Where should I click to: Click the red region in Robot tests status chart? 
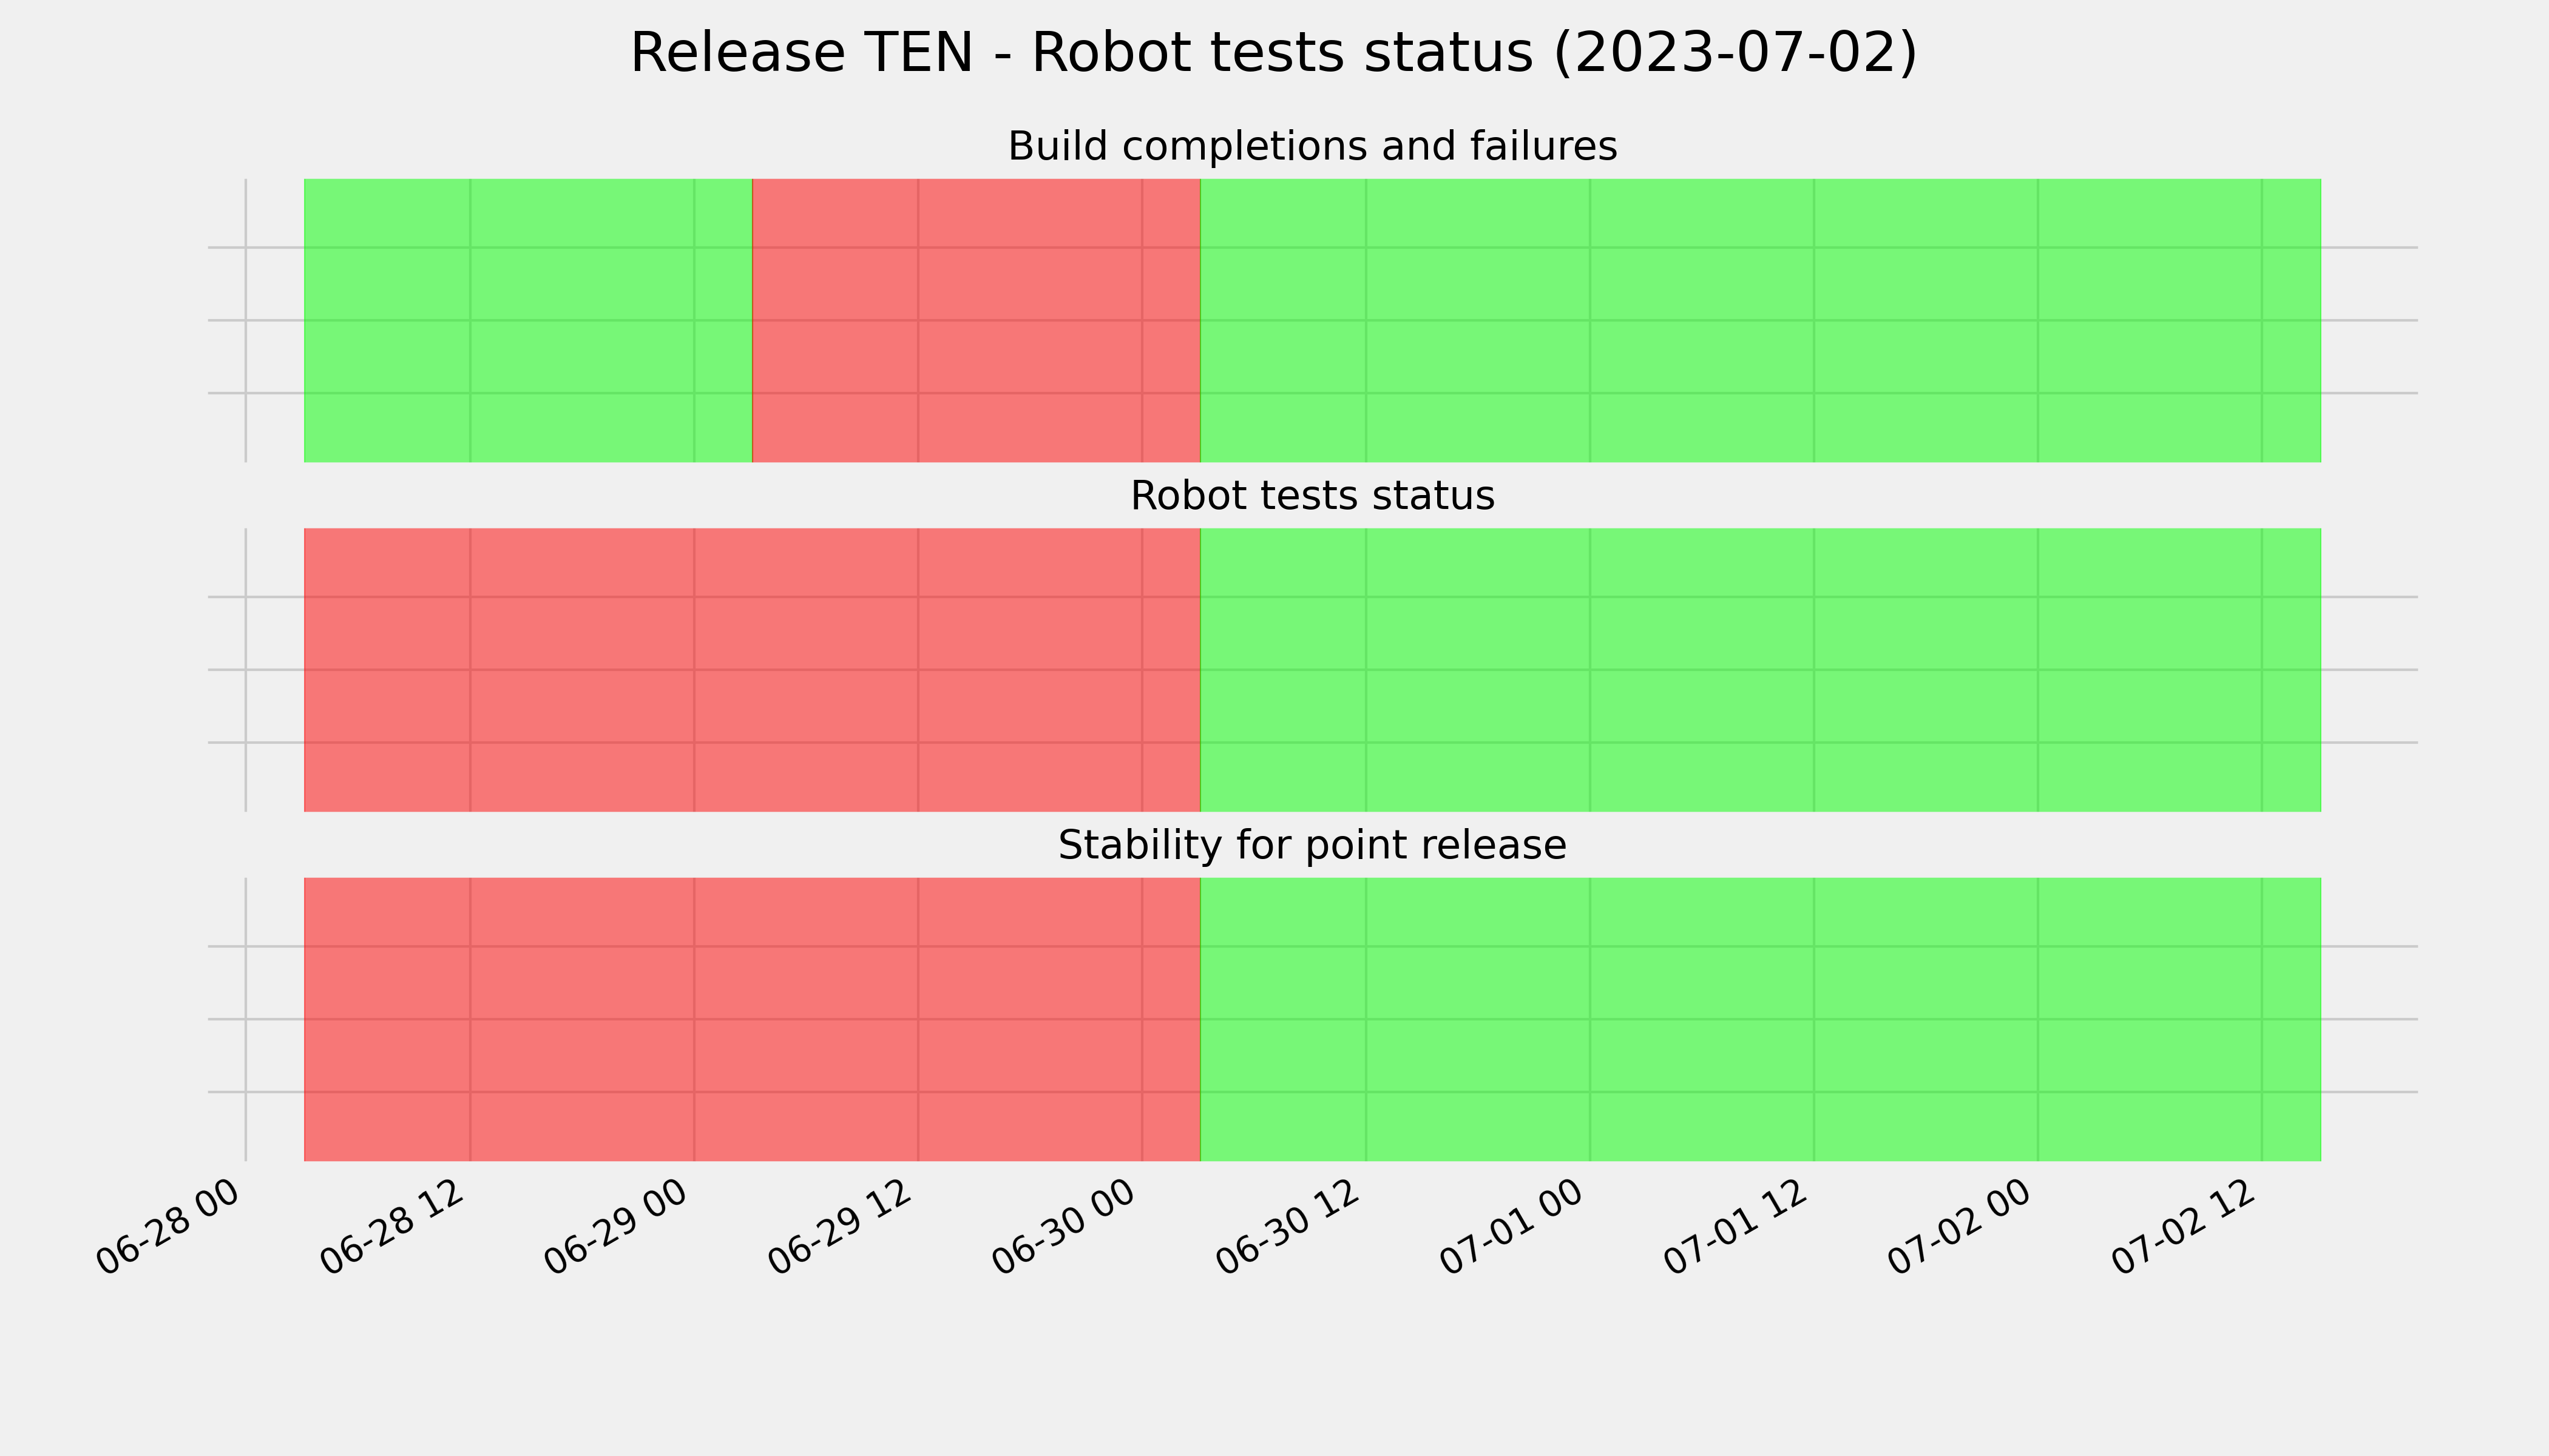[x=753, y=670]
